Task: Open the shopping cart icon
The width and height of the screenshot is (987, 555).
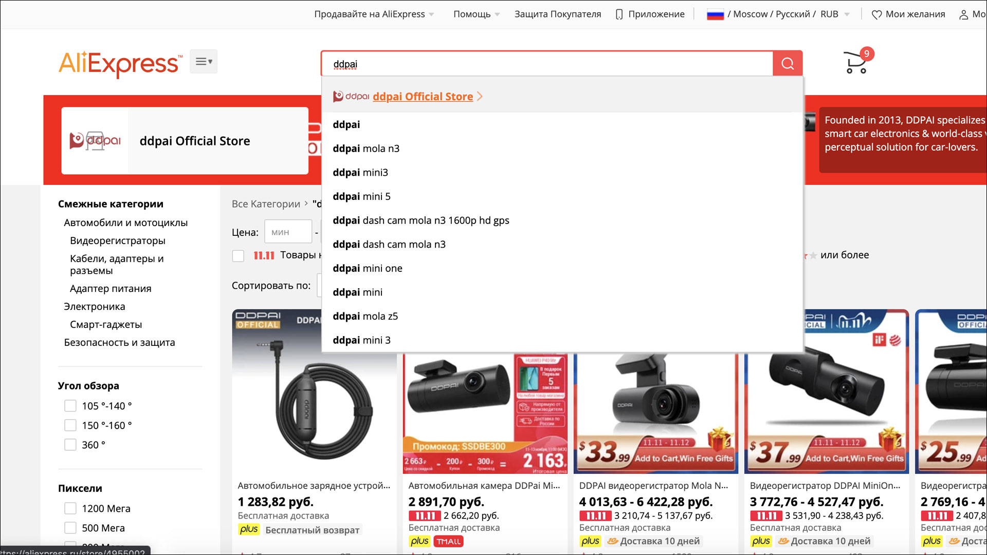Action: point(856,63)
